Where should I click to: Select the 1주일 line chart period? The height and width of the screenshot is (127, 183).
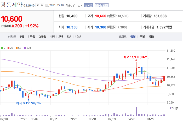point(31,37)
